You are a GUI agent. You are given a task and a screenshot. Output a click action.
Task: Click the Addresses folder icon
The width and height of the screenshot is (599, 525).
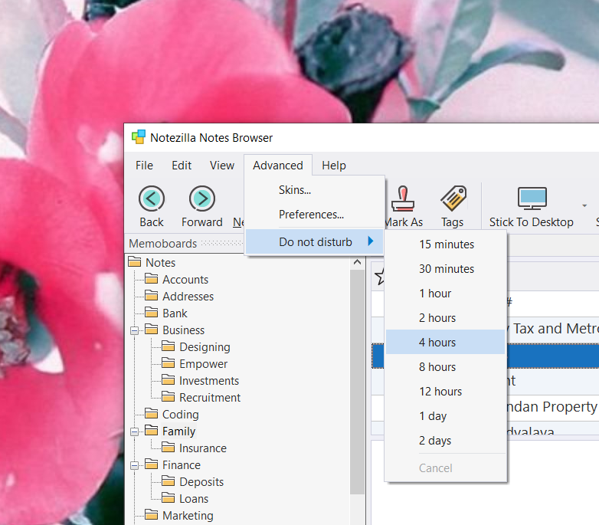click(151, 295)
